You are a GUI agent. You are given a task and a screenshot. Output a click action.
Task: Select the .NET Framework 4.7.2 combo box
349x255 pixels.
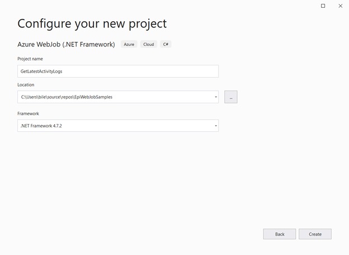pos(112,126)
